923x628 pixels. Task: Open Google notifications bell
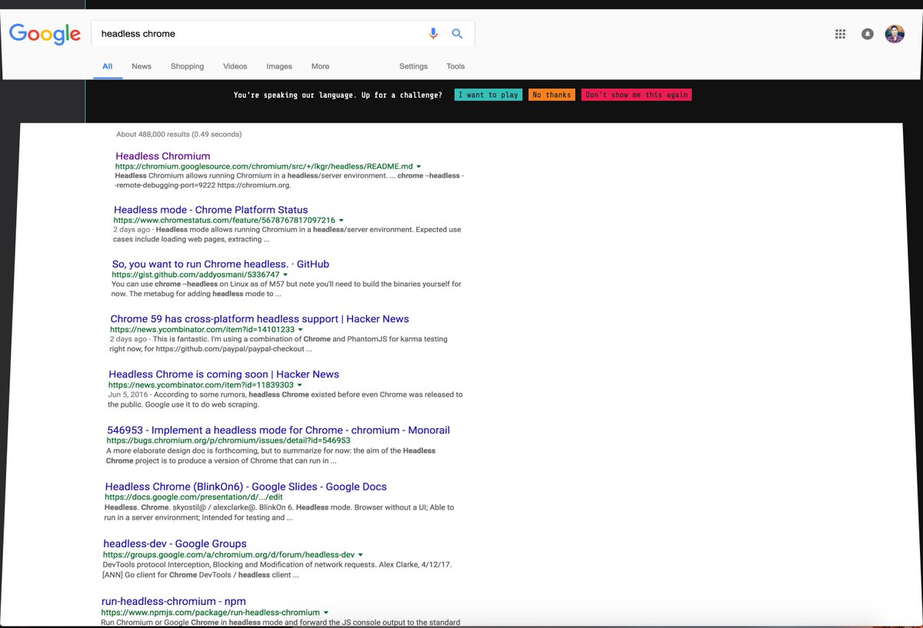(x=868, y=34)
